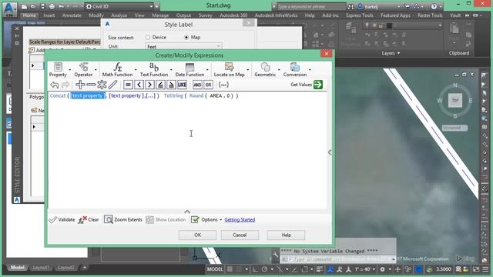The image size is (493, 277).
Task: Insert the multiply operator
Action: point(102,85)
